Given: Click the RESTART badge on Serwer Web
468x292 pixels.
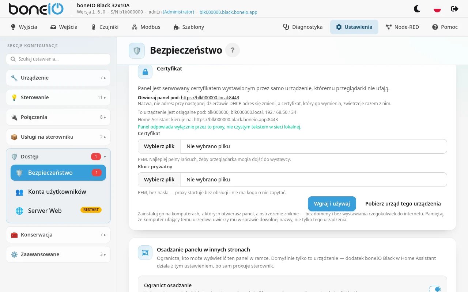Looking at the screenshot, I should (x=91, y=210).
